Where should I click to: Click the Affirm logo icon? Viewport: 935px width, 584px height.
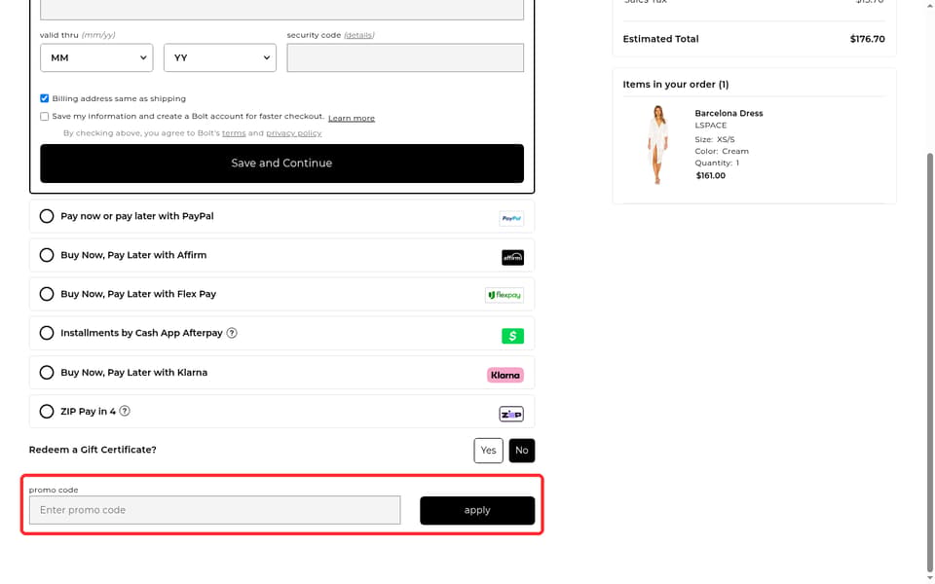pyautogui.click(x=512, y=257)
